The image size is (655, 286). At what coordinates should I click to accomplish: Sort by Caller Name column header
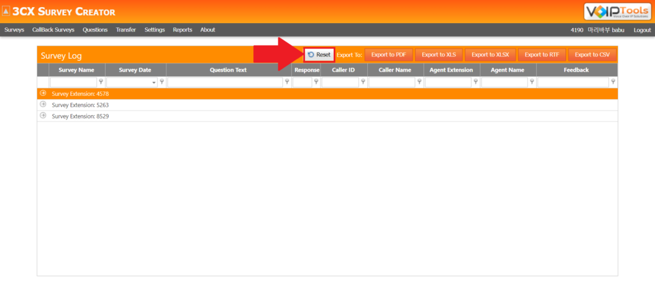point(395,70)
